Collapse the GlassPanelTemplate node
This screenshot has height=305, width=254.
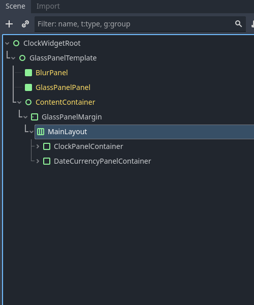click(13, 58)
